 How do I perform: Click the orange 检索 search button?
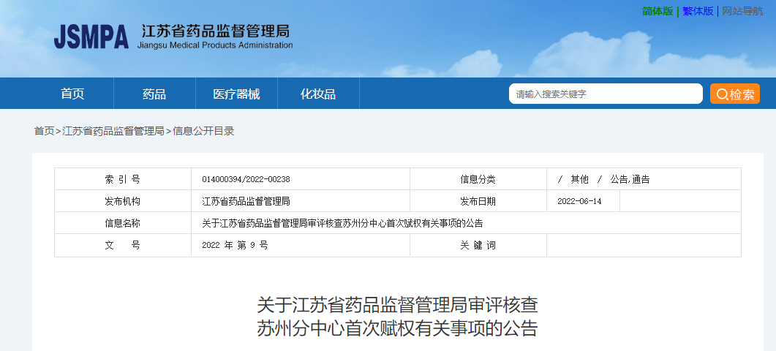click(735, 94)
